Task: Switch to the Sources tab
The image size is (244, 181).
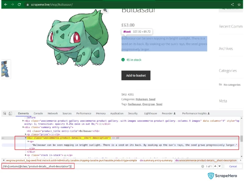Action: click(x=67, y=114)
